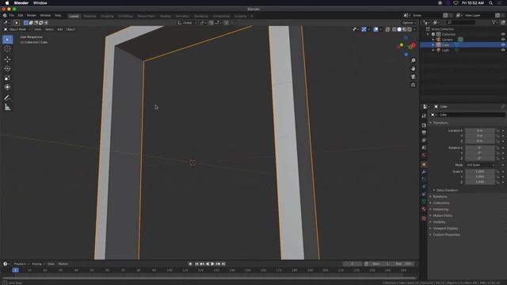This screenshot has height=285, width=507.
Task: Open the Blender logo menu
Action: (5, 16)
